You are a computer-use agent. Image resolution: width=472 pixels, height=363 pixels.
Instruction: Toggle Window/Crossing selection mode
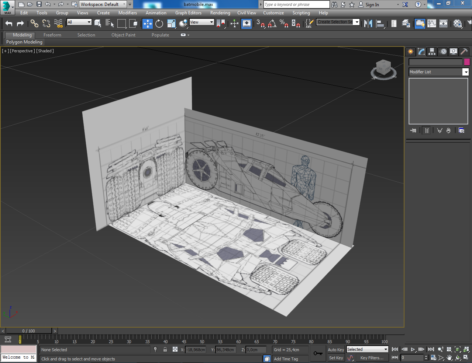coord(134,24)
